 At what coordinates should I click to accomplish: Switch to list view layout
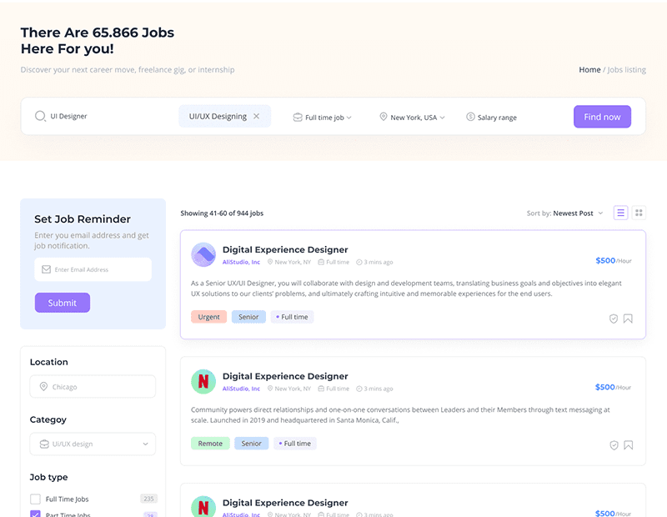tap(620, 213)
